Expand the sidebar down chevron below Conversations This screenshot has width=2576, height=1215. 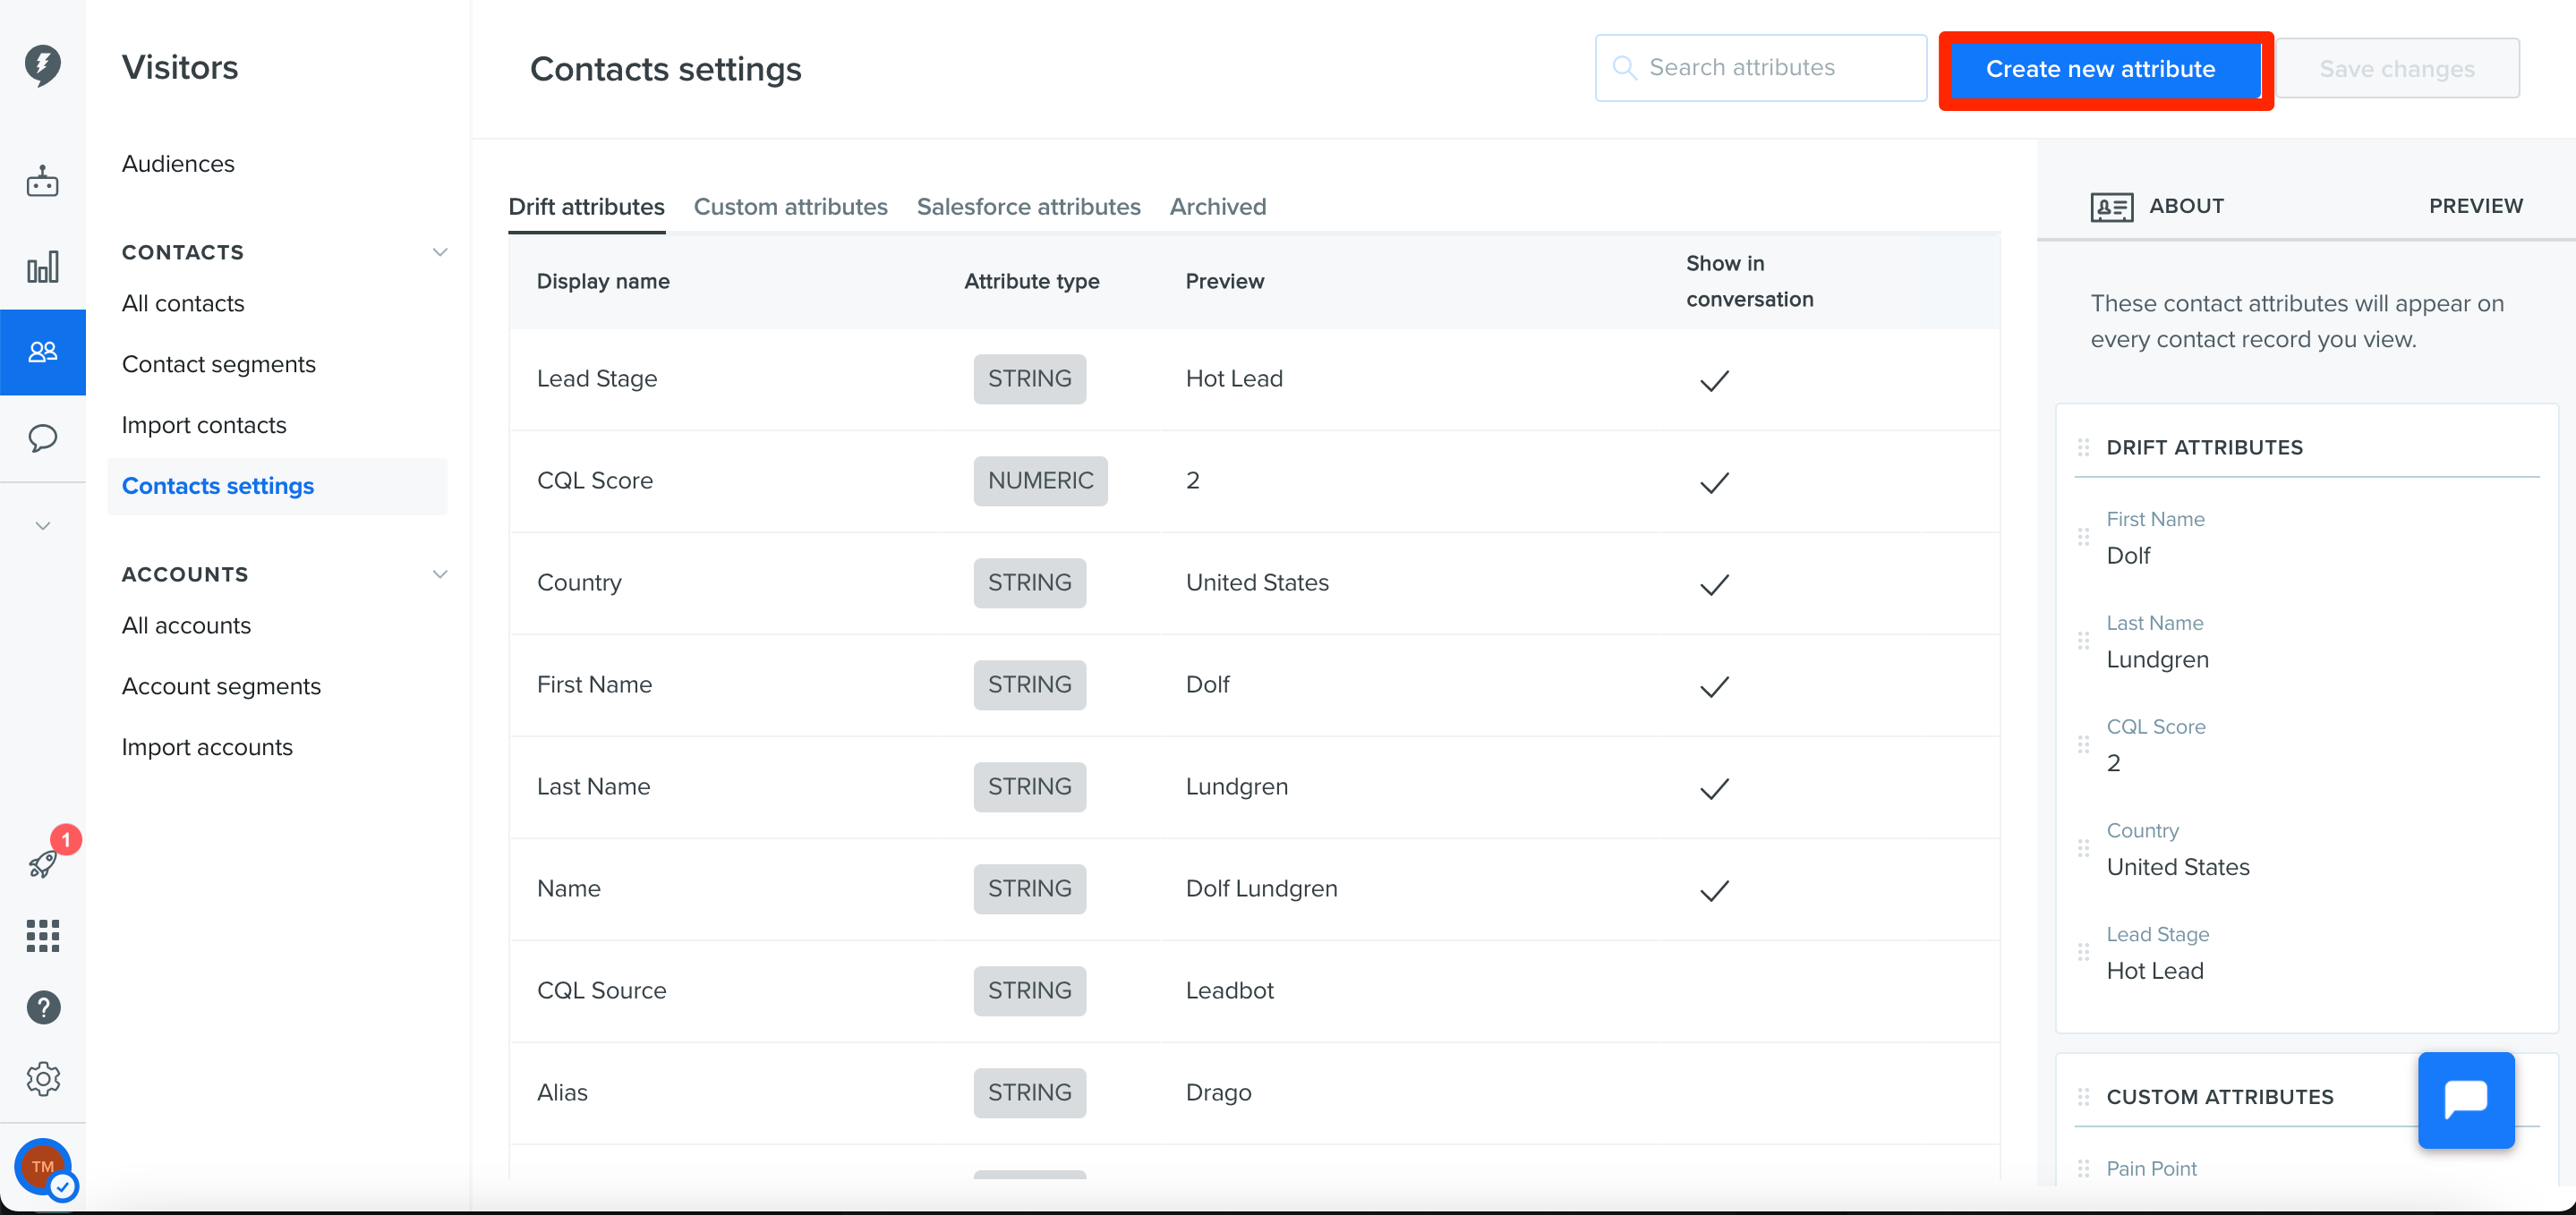[x=42, y=525]
